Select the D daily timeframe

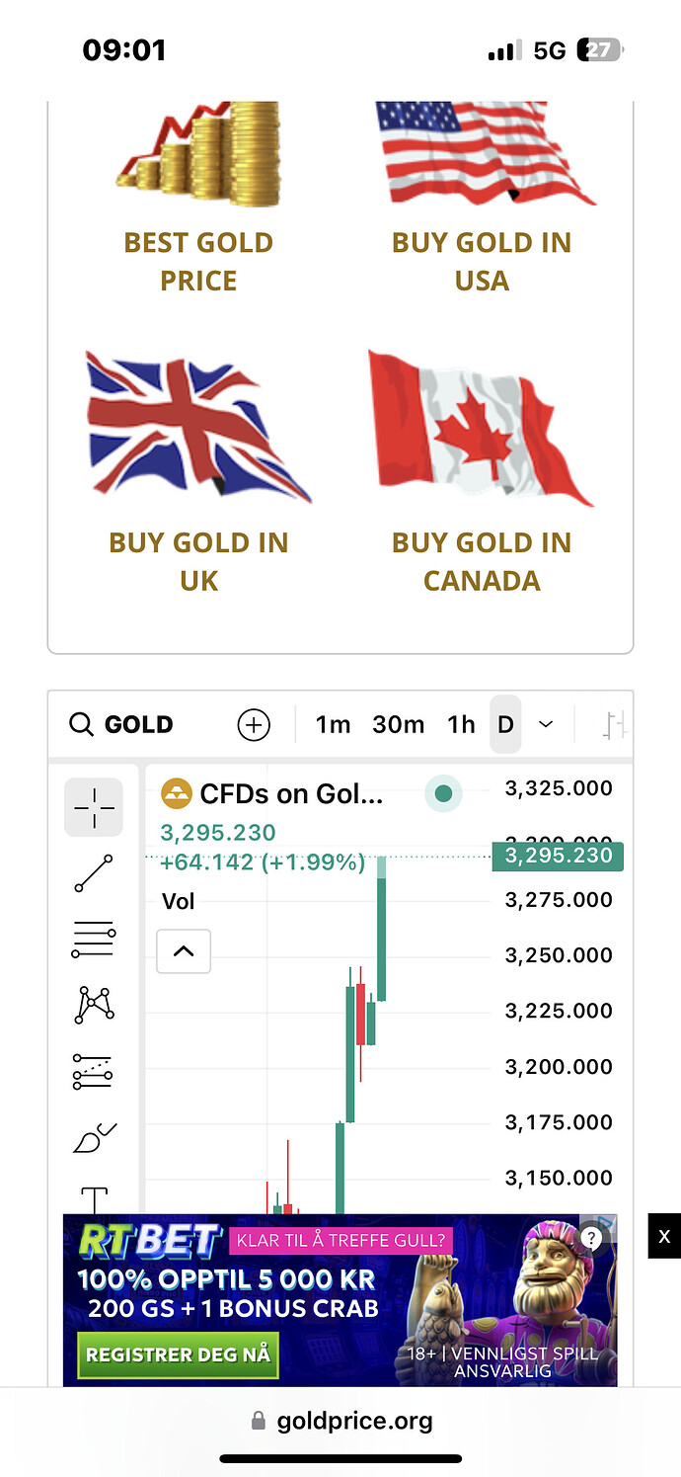pyautogui.click(x=505, y=725)
